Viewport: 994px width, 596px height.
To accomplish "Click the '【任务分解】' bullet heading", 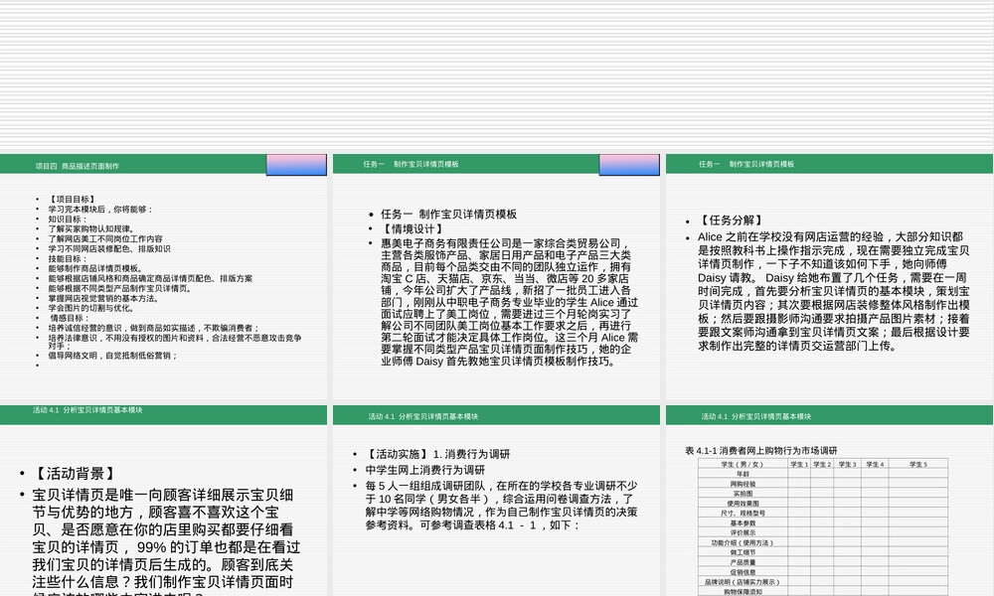I will click(731, 221).
